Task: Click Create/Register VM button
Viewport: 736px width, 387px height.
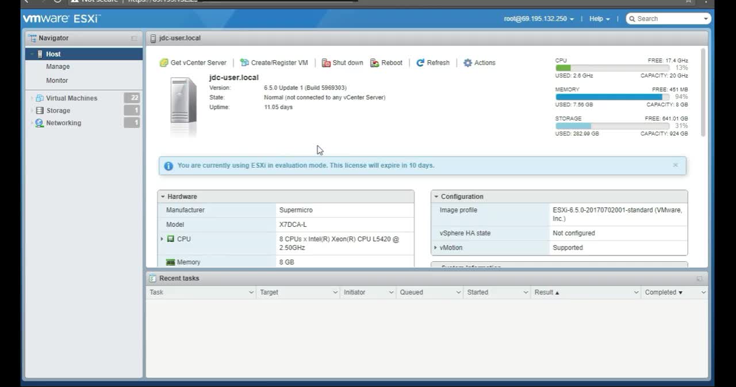Action: click(x=274, y=63)
